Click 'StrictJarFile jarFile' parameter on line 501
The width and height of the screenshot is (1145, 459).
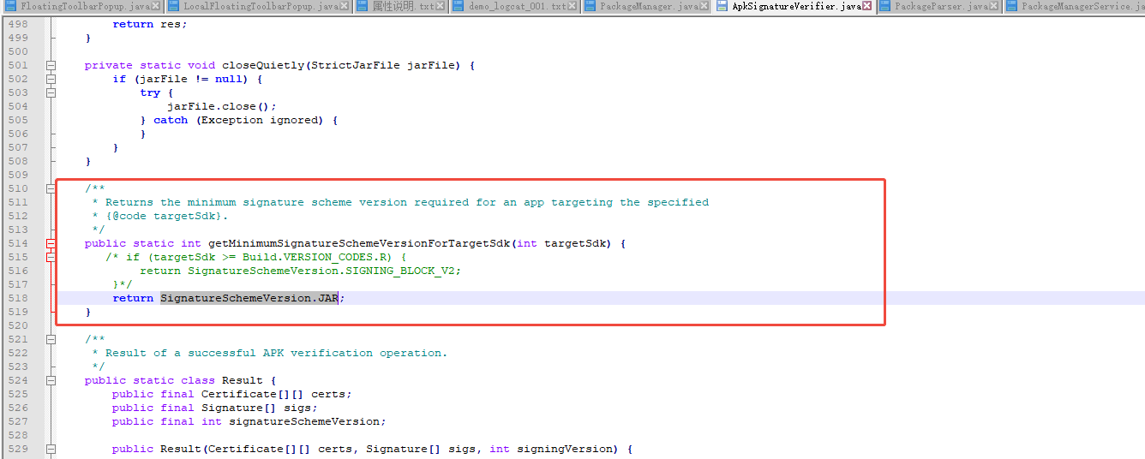[x=383, y=65]
